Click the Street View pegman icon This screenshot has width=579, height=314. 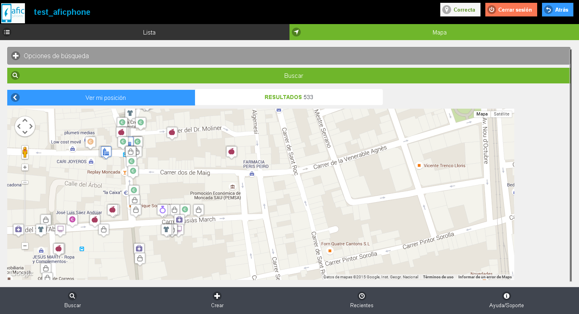[x=25, y=152]
